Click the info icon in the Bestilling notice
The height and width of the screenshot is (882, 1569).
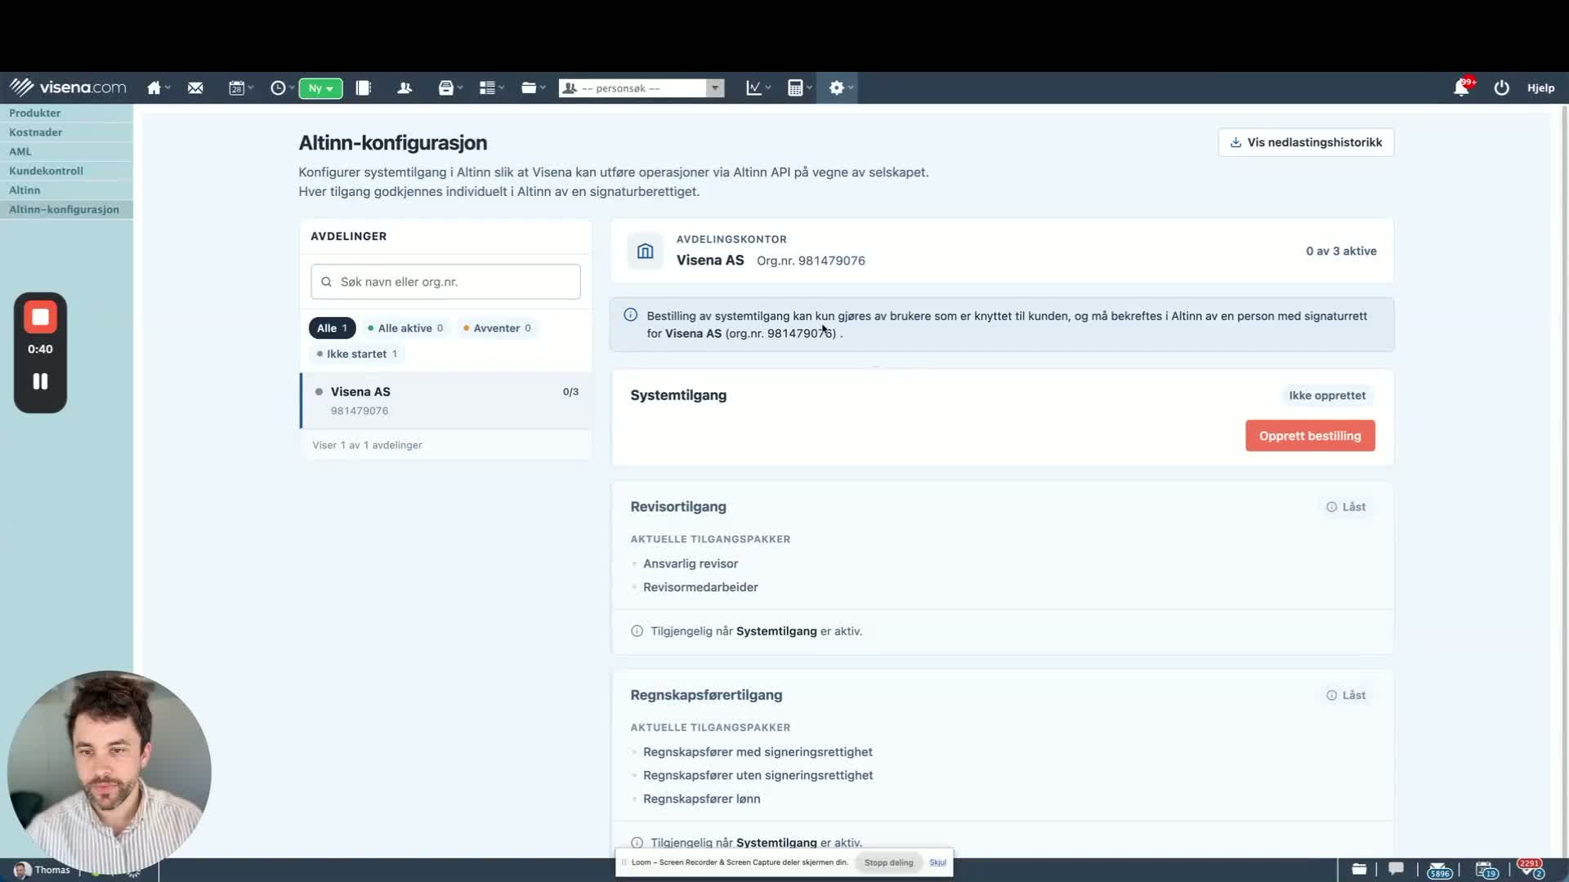(x=631, y=315)
